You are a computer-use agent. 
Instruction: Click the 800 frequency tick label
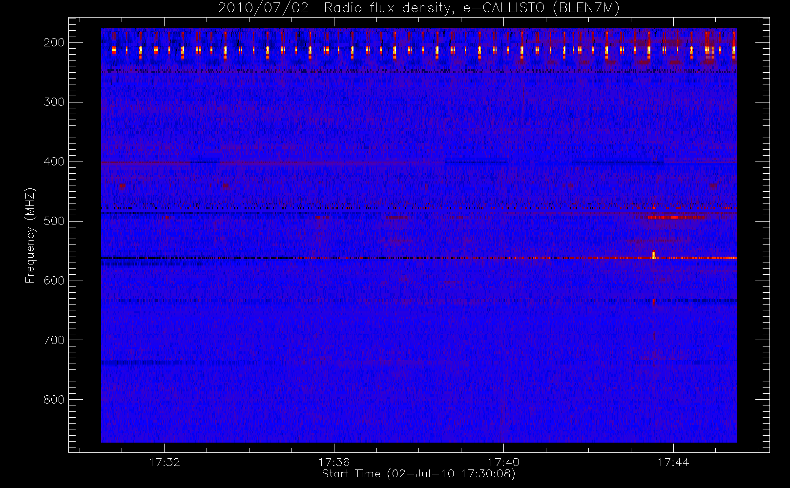54,400
